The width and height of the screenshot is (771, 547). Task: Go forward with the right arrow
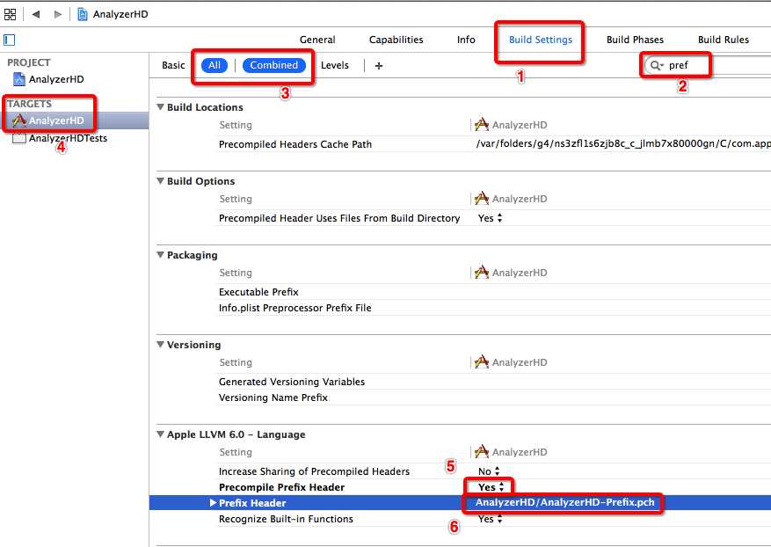[57, 14]
